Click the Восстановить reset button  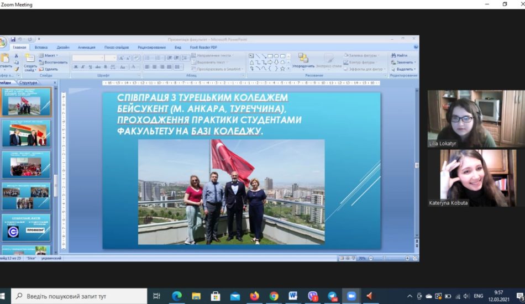tap(53, 62)
